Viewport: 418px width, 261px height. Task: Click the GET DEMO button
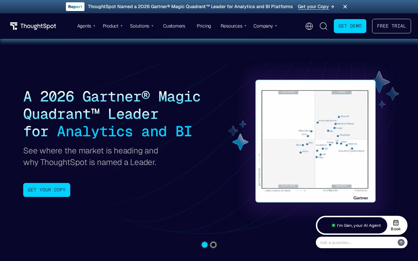coord(350,26)
